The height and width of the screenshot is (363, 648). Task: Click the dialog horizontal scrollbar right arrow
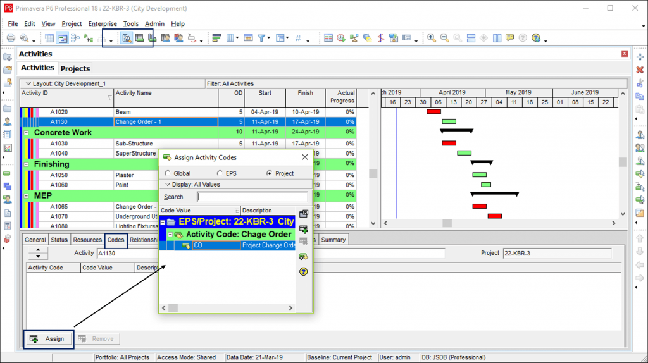coord(290,308)
